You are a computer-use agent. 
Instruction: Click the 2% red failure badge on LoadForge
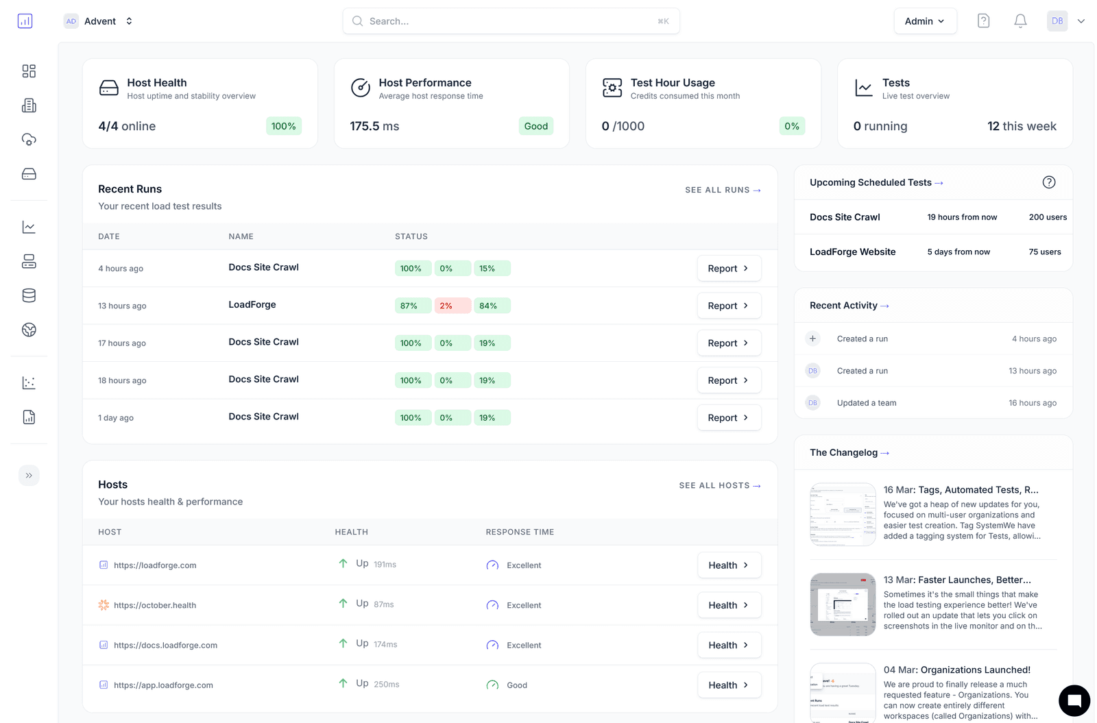coord(453,305)
